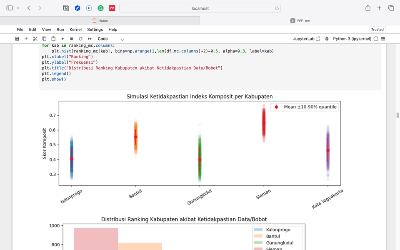The image size is (400, 250).
Task: Open in JupyterLab link
Action: click(x=307, y=39)
